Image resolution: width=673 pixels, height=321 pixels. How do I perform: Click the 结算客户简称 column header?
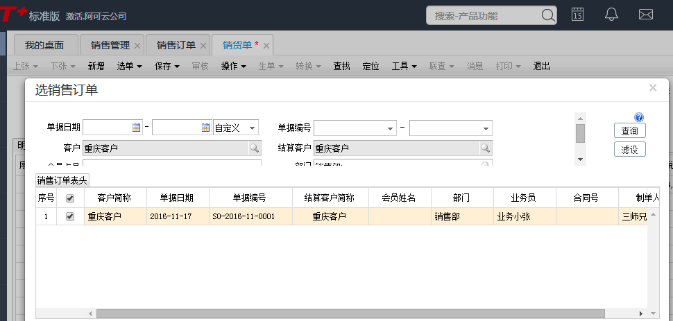point(330,198)
